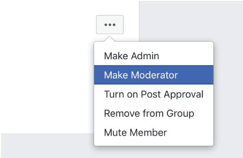Click the gray page background below the card

pos(47,146)
